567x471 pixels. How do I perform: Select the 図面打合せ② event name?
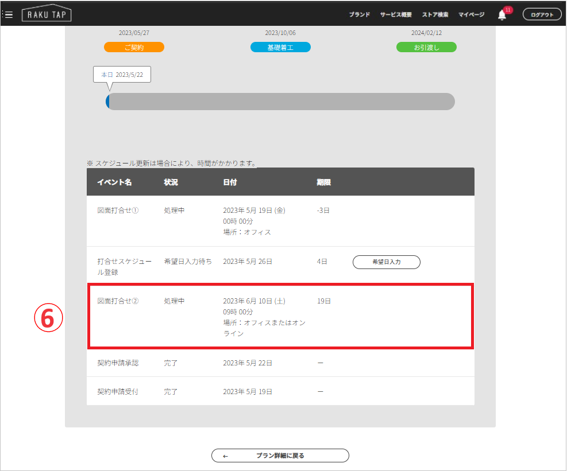pos(118,301)
